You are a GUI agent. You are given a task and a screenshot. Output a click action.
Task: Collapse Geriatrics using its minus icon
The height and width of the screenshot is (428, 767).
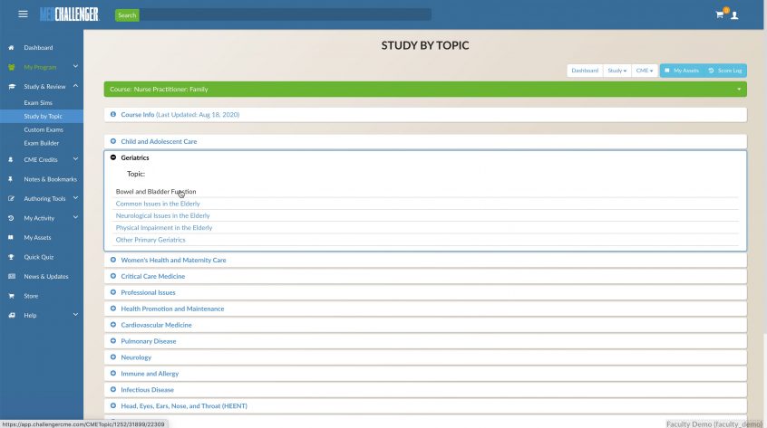coord(113,157)
